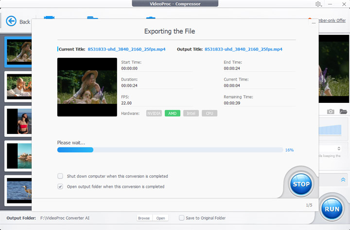The image size is (350, 230).
Task: Open the folder icon beside camera
Action: 343,112
